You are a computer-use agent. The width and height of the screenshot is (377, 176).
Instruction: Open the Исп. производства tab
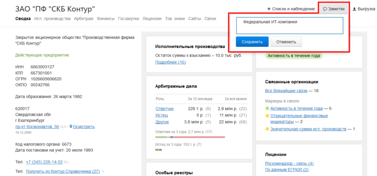52,18
